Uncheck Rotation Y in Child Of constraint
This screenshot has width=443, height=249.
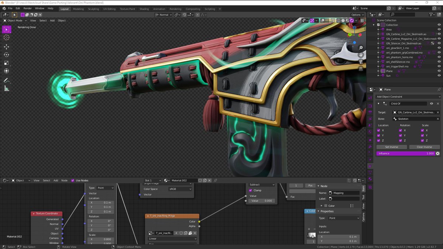(401, 135)
